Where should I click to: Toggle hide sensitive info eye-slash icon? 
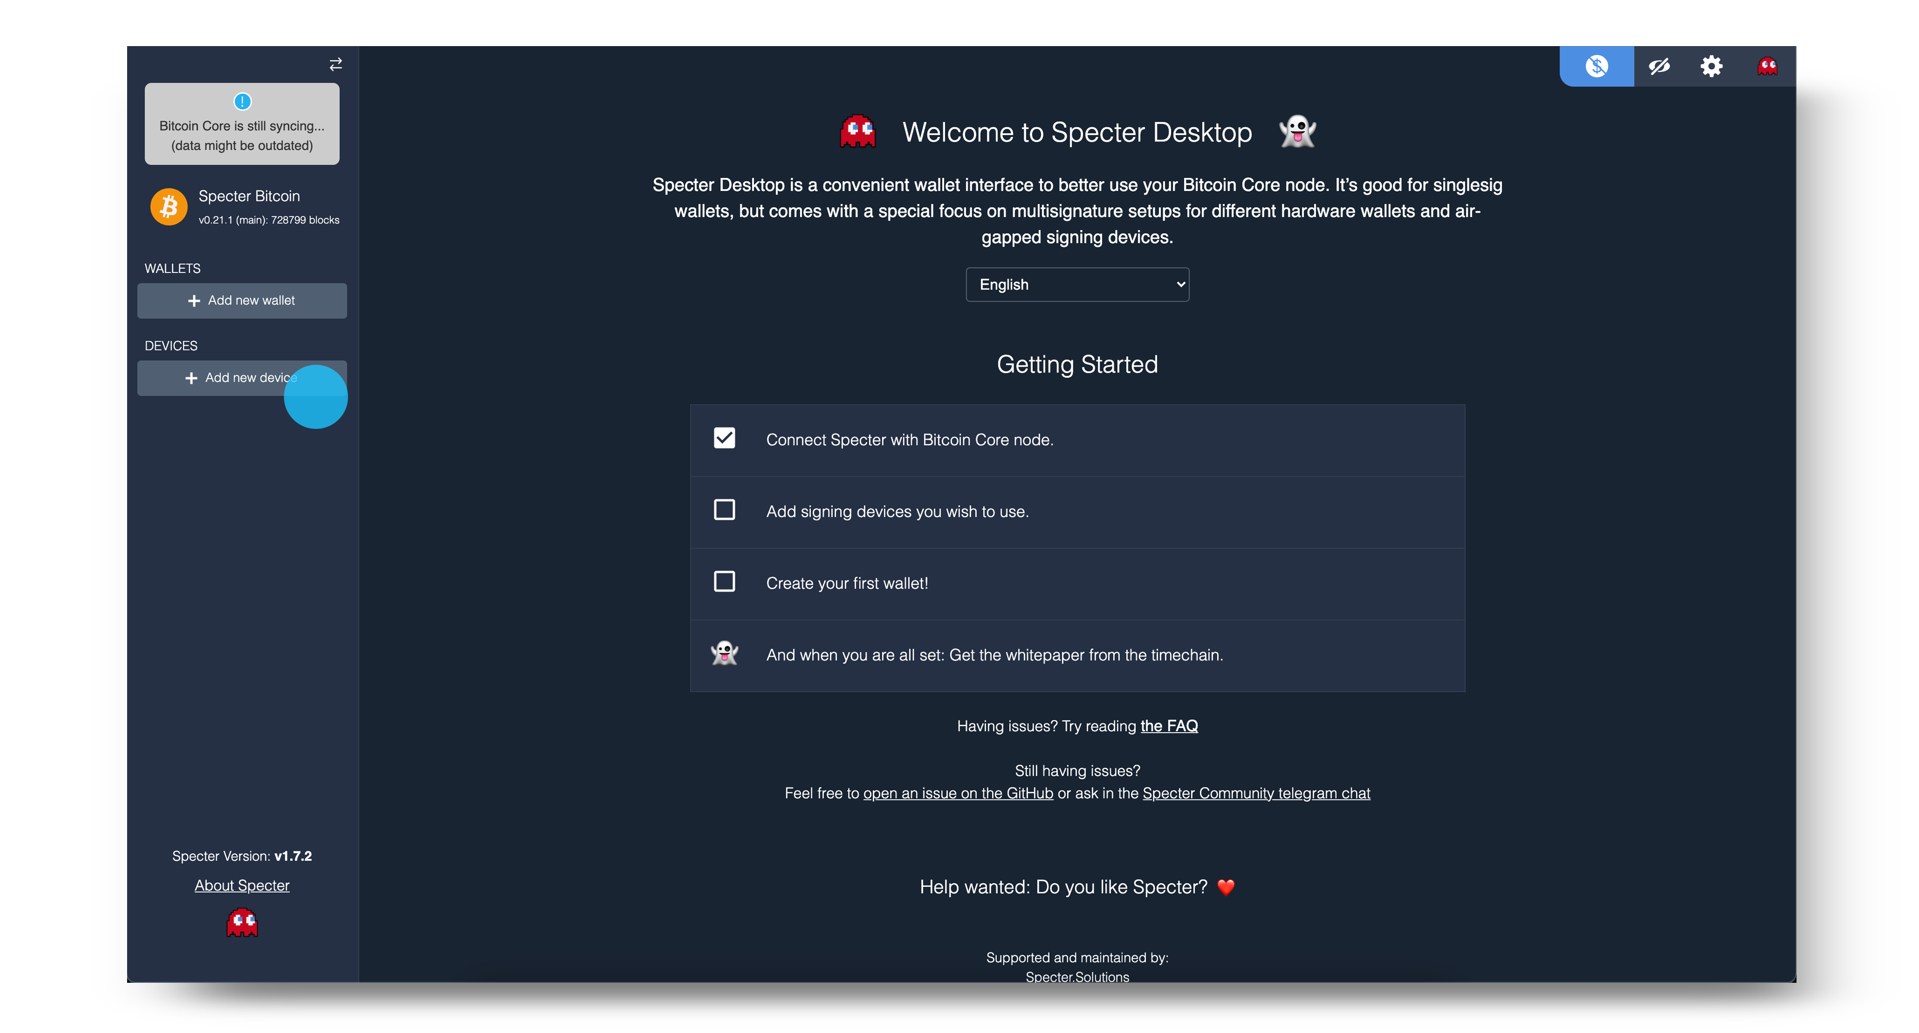point(1658,66)
